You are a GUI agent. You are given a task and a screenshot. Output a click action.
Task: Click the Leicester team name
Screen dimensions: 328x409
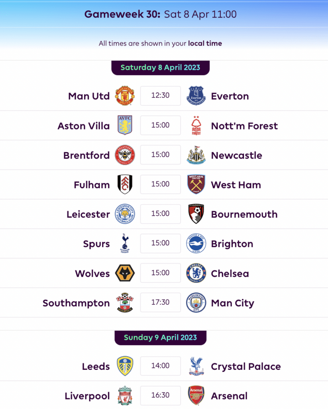pos(88,214)
